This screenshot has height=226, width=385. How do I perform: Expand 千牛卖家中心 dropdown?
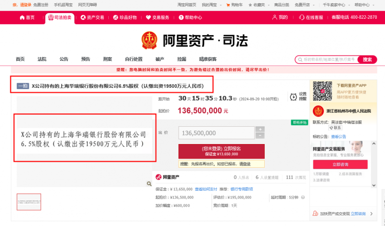click(x=336, y=5)
